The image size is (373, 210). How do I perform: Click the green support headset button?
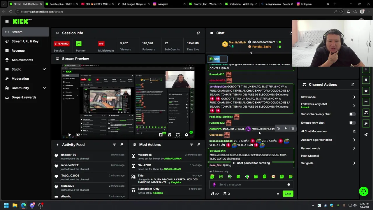(x=363, y=191)
